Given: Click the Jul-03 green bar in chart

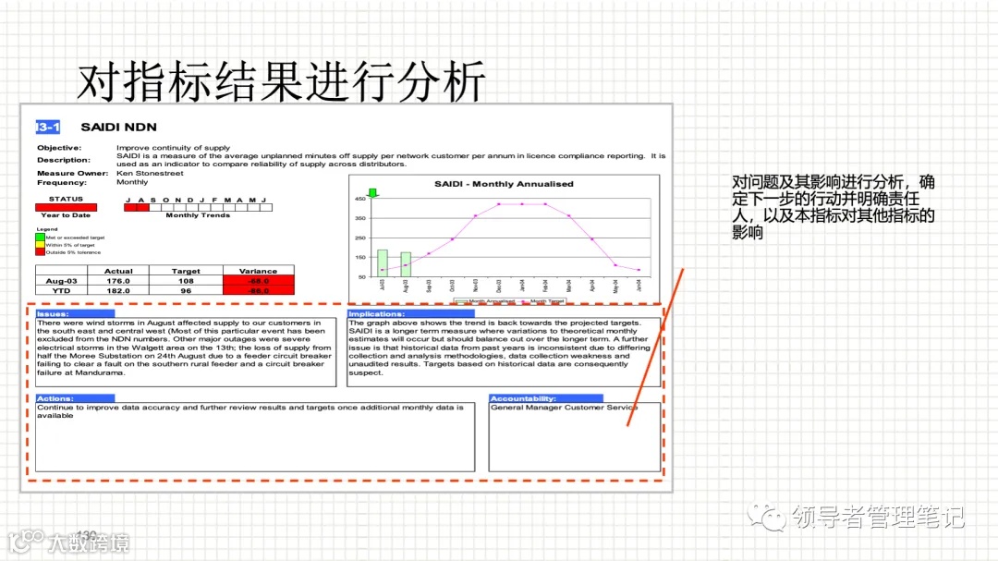Looking at the screenshot, I should pyautogui.click(x=383, y=263).
